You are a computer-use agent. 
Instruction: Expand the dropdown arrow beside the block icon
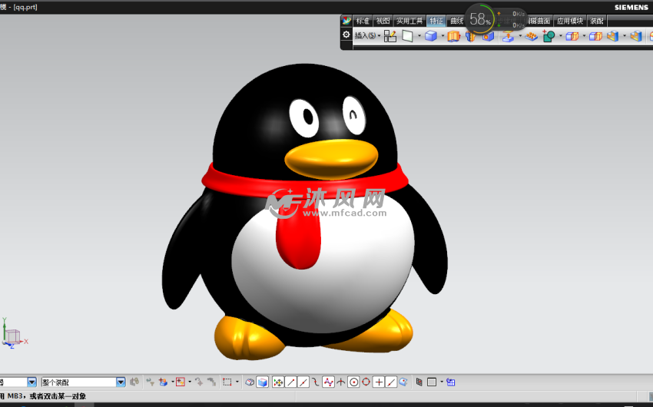tap(443, 35)
